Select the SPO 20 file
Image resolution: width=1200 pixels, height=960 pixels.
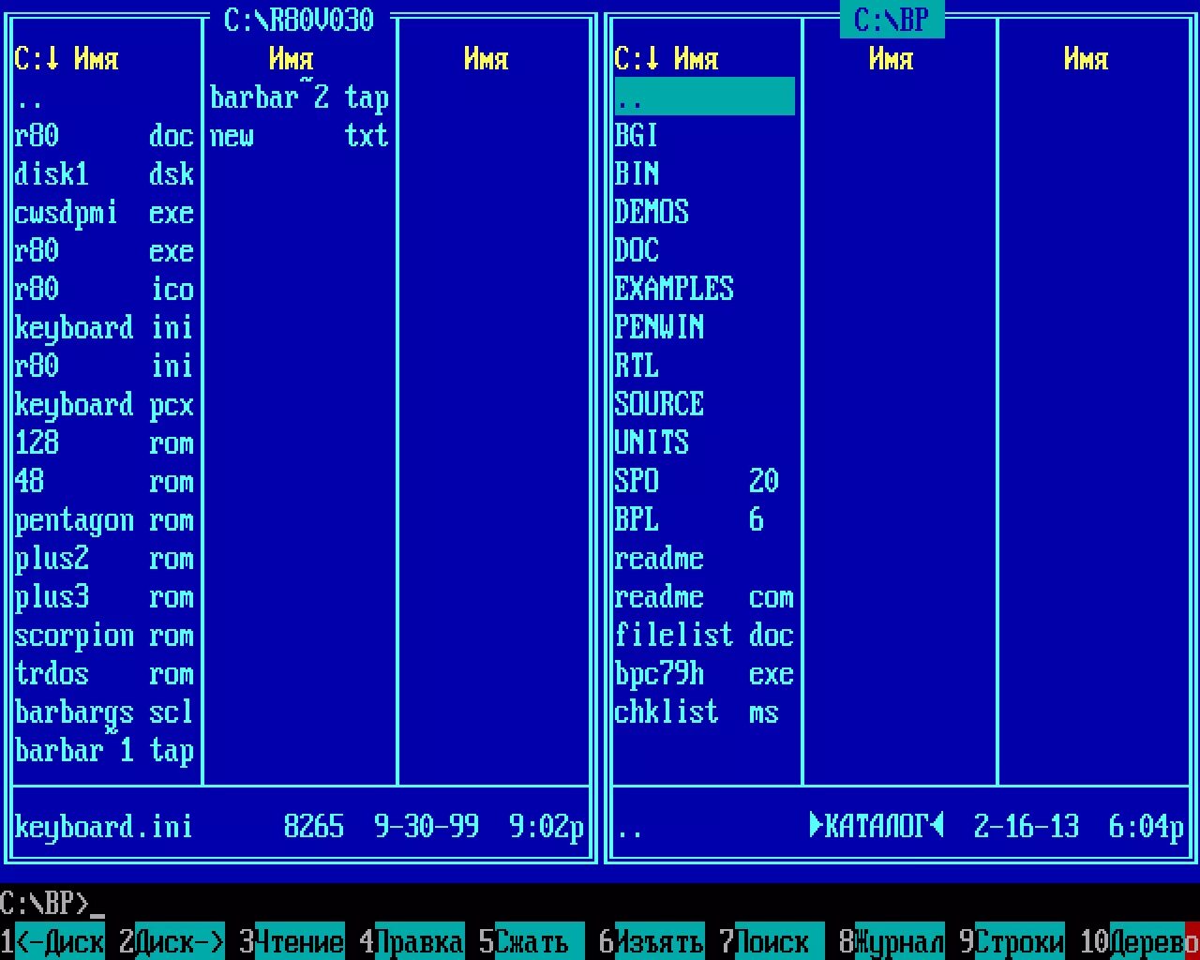tap(705, 482)
